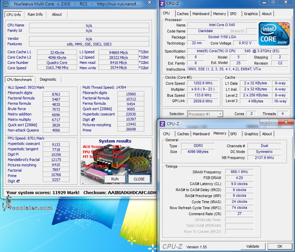Click the Technology value "32 nm"
The height and width of the screenshot is (252, 295).
coord(196,43)
